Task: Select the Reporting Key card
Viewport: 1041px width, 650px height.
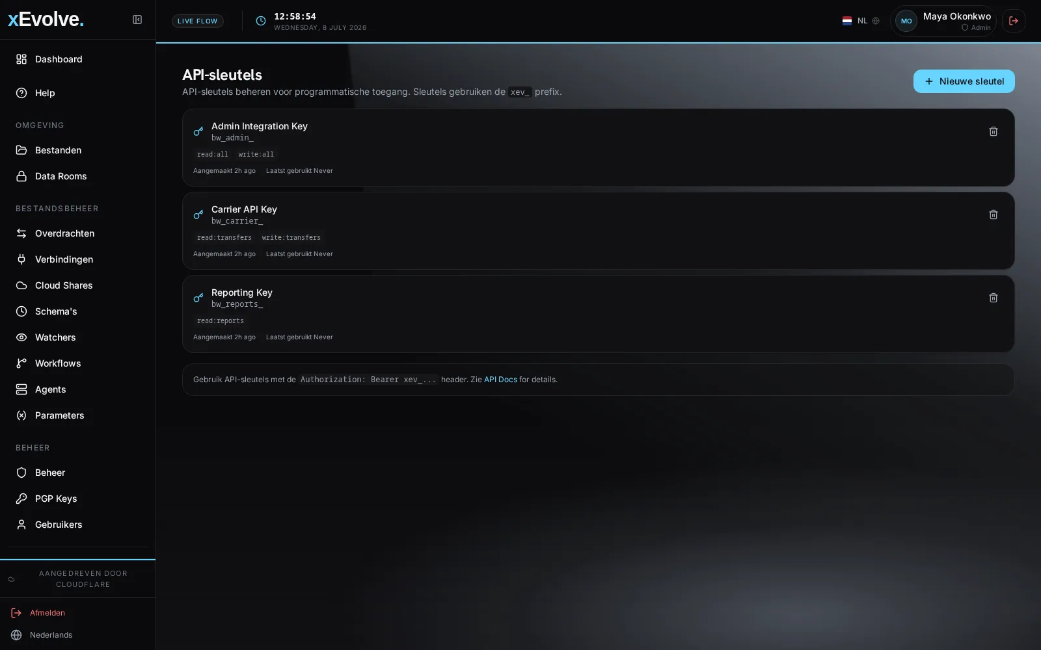Action: [598, 314]
